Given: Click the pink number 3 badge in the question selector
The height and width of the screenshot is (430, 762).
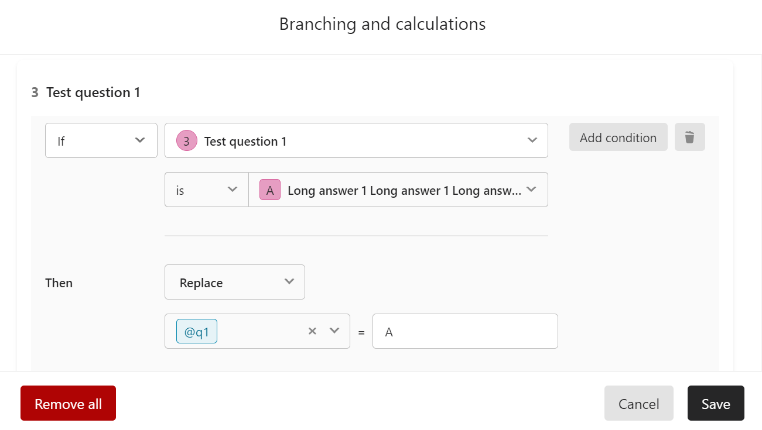Looking at the screenshot, I should [x=186, y=141].
